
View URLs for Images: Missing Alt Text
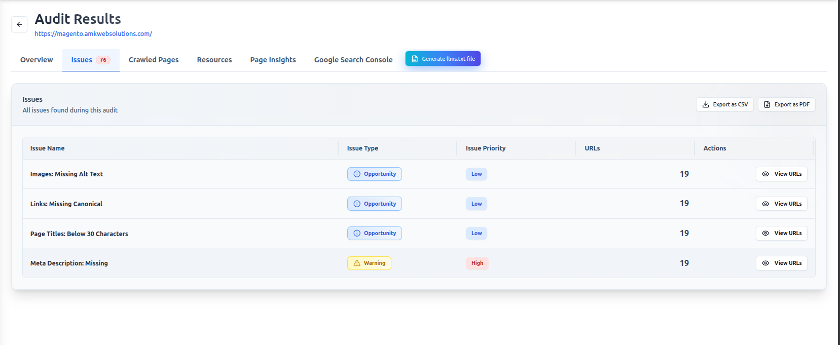pos(781,174)
